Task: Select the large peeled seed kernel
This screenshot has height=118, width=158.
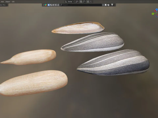Action: coord(34,83)
